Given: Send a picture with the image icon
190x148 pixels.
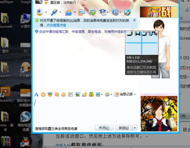Looking at the screenshot, I should click(x=78, y=94).
